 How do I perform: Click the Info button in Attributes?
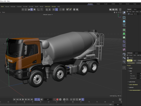tap(135, 61)
